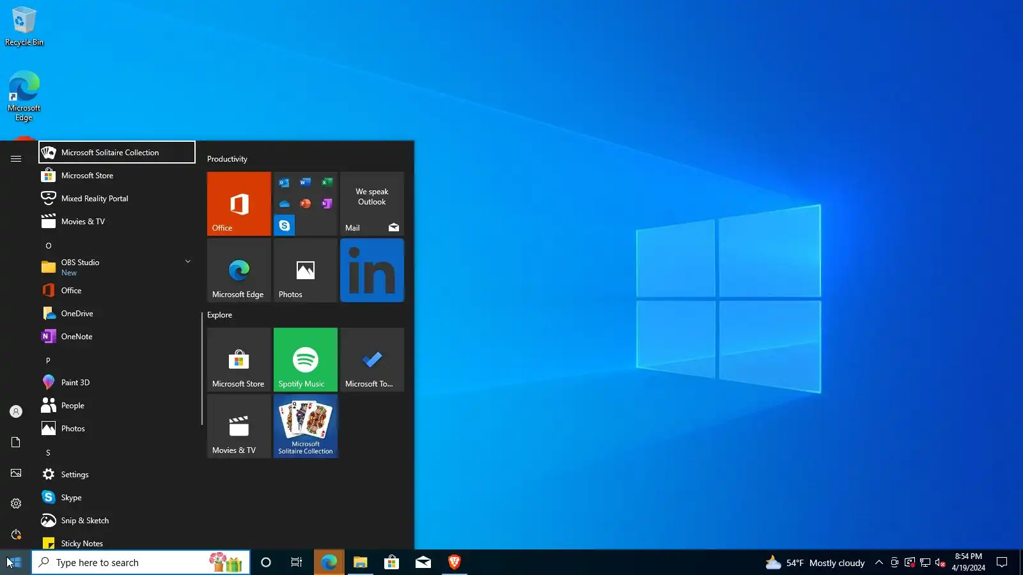Launch the Microsoft Solitaire Collection tile
This screenshot has width=1023, height=575.
[306, 426]
